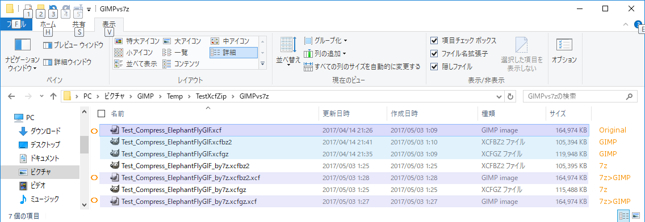Open the navigation pane menu

tap(23, 54)
